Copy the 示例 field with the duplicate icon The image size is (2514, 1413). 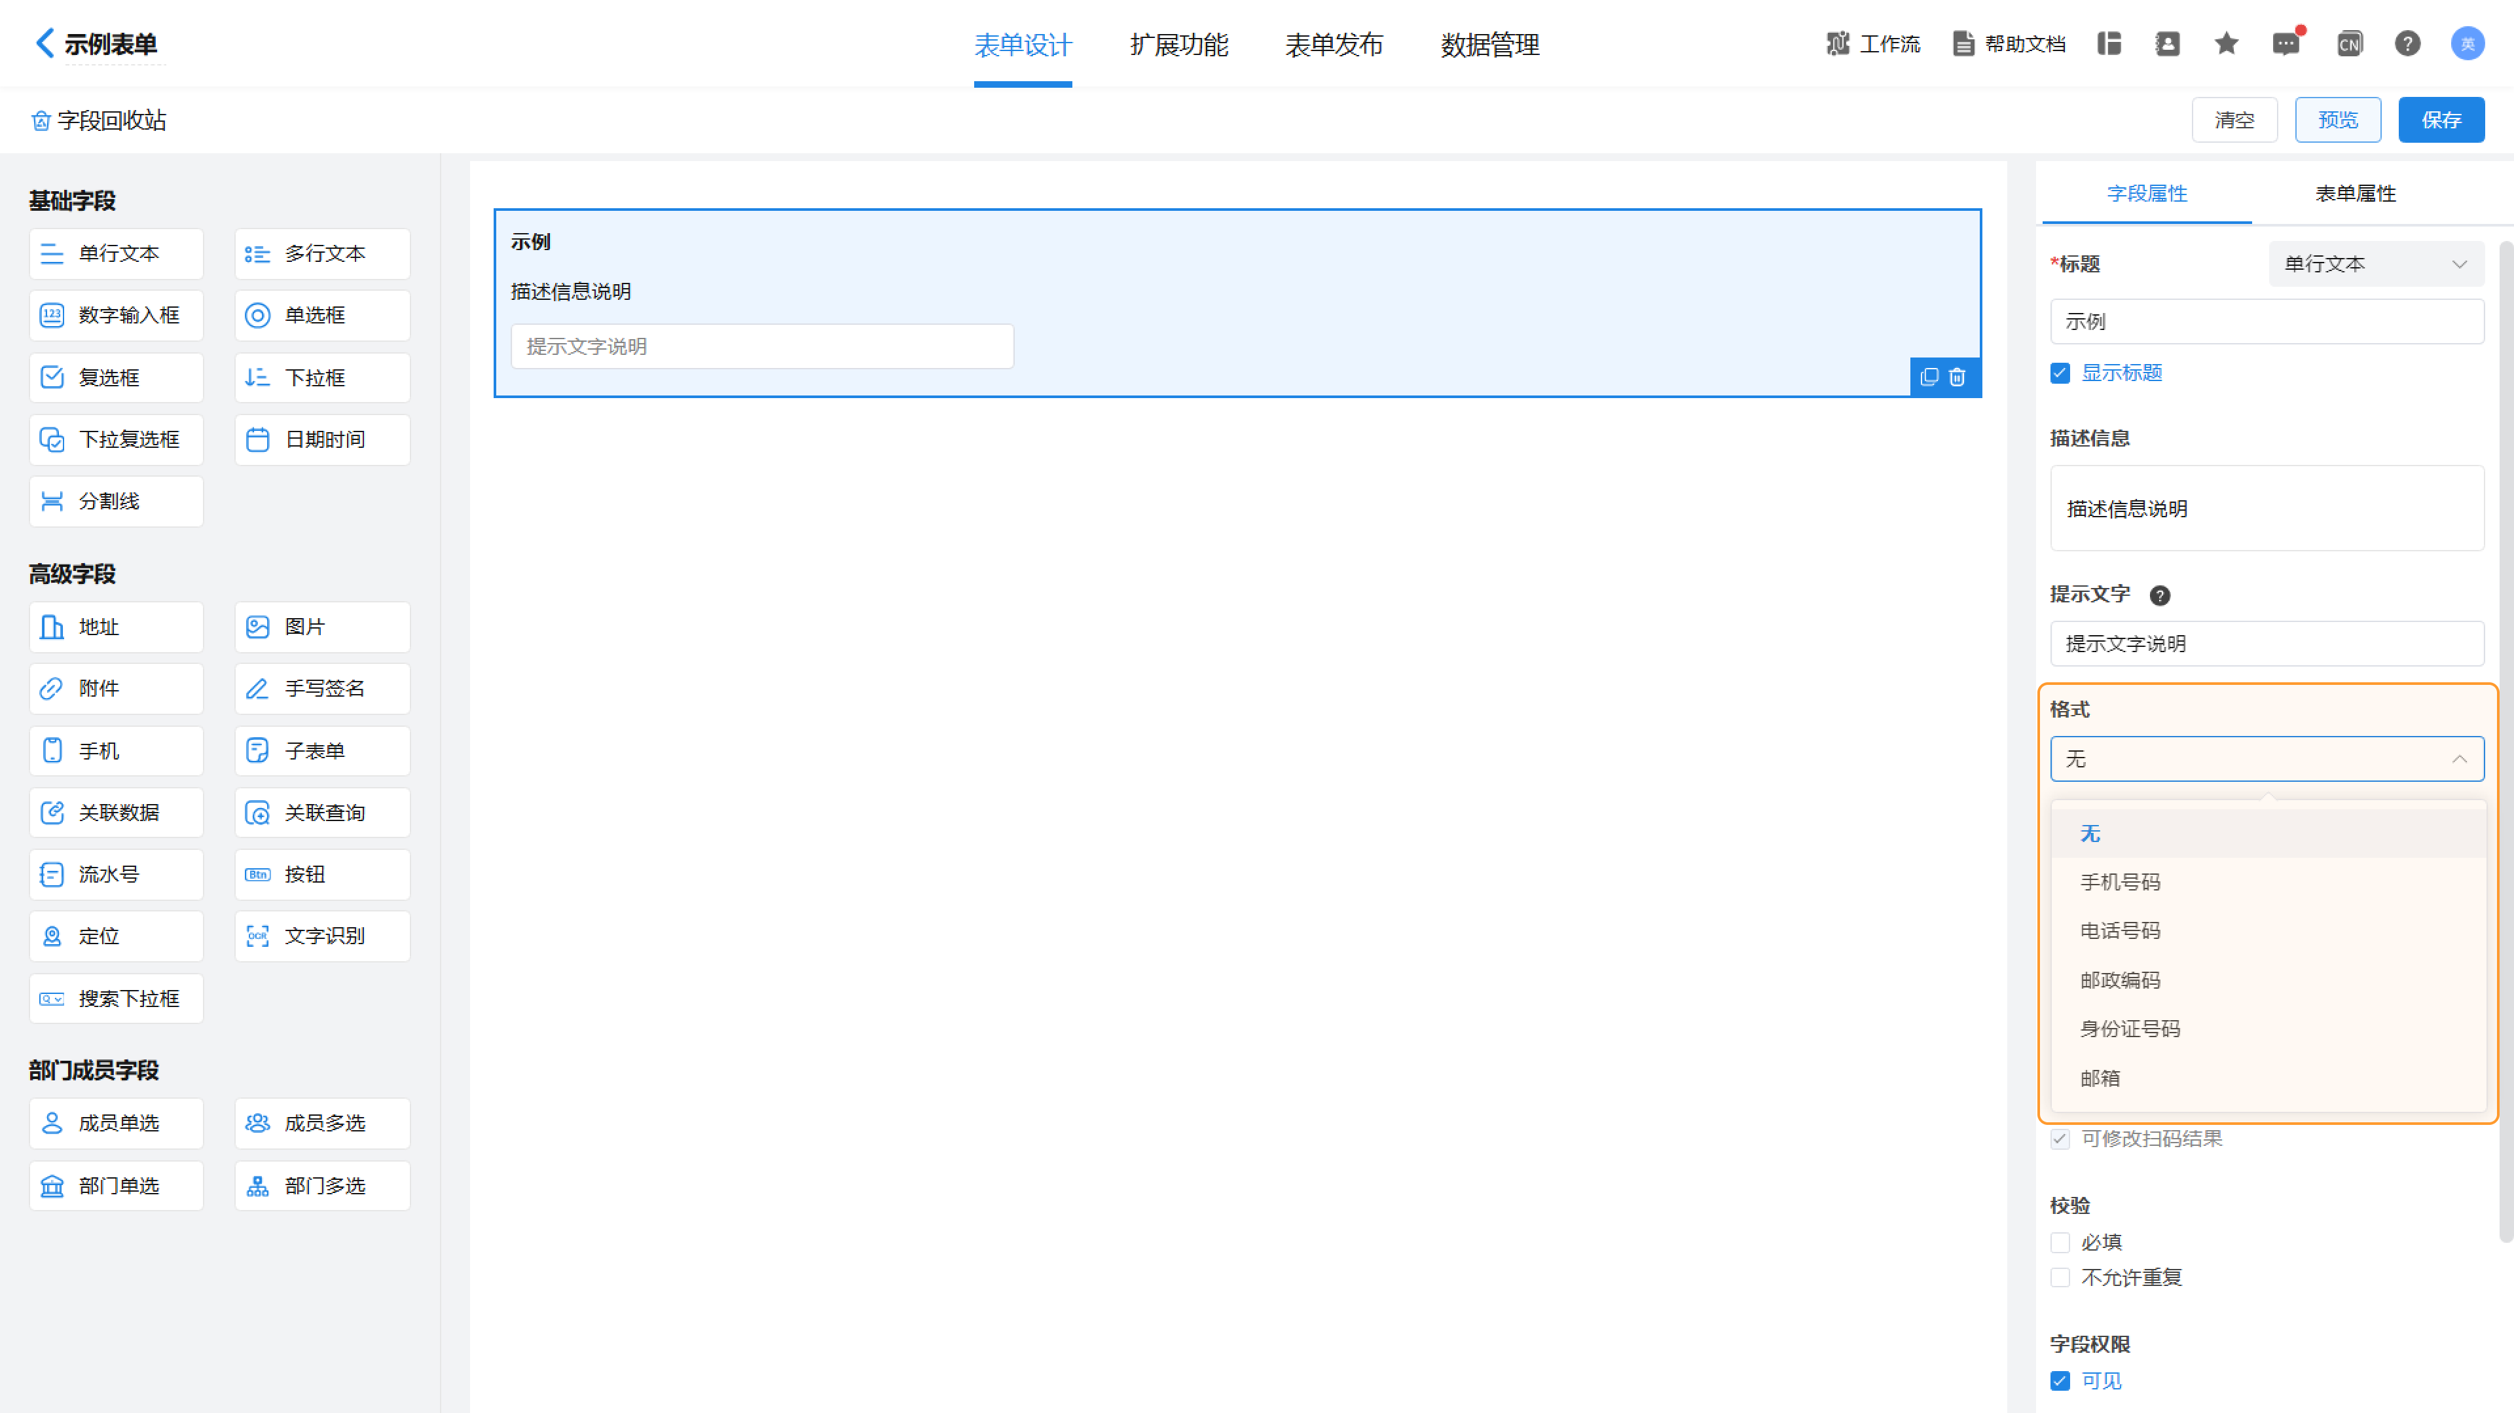[x=1929, y=378]
